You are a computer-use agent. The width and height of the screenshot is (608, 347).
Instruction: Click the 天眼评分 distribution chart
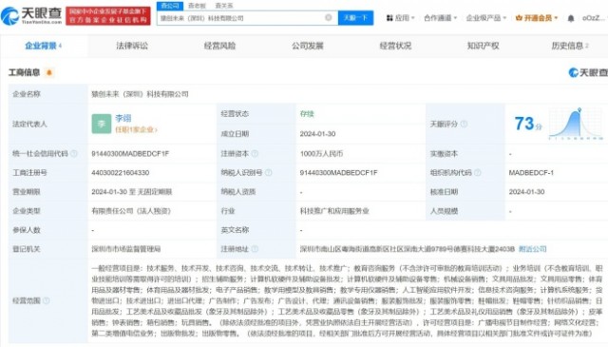pos(576,124)
